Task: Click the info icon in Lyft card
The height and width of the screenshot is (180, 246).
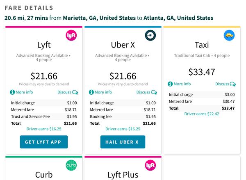Action: pos(12,92)
